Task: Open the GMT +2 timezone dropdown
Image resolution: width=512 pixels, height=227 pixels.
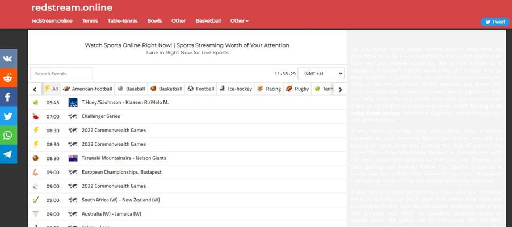Action: [x=321, y=73]
